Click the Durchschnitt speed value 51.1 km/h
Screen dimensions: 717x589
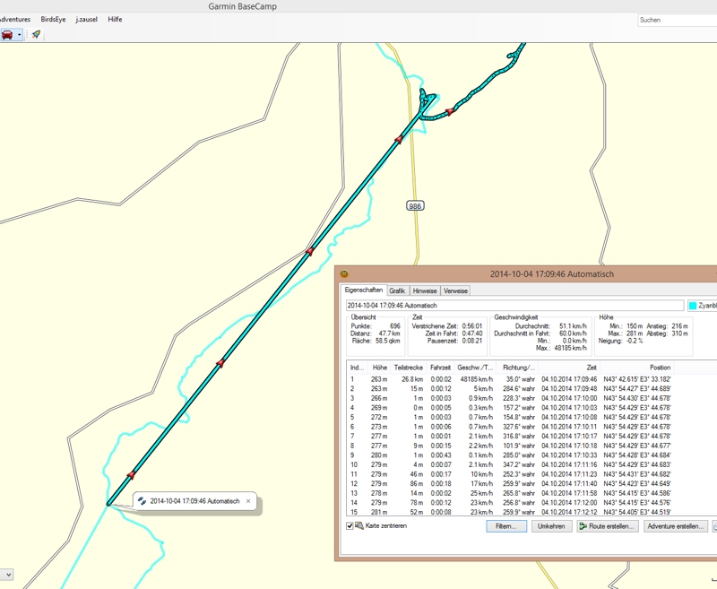[x=573, y=326]
